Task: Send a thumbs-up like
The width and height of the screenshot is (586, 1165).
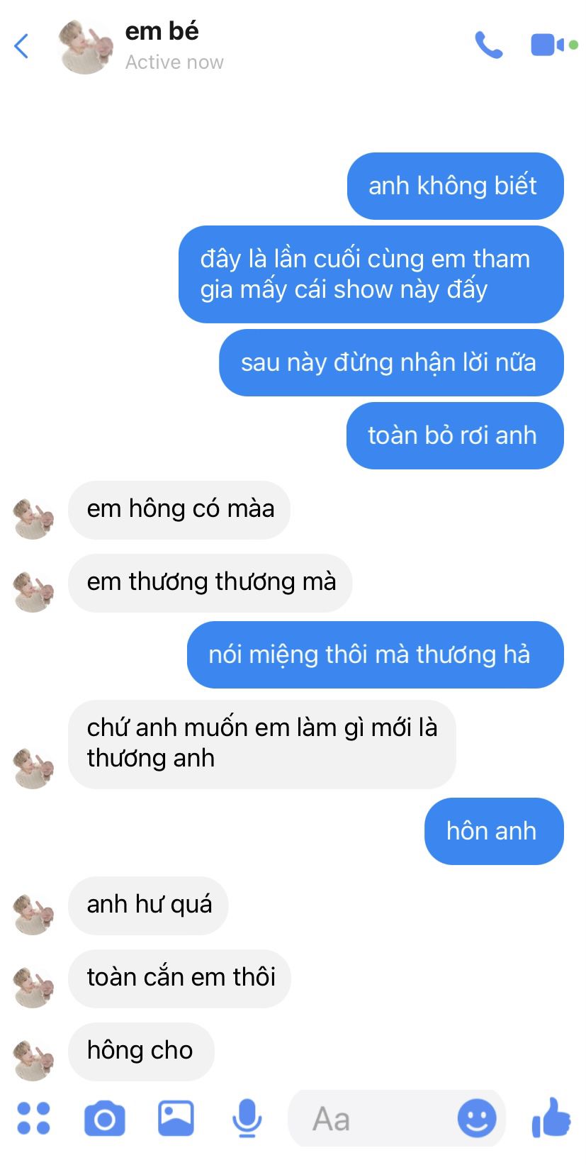Action: tap(551, 1117)
